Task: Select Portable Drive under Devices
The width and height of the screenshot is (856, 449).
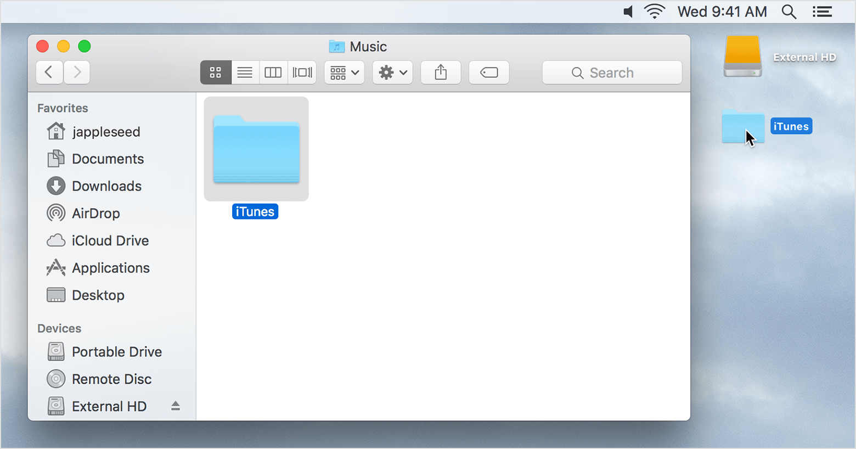Action: (x=104, y=352)
